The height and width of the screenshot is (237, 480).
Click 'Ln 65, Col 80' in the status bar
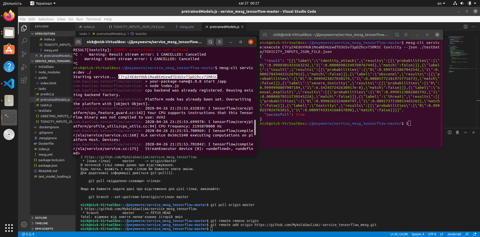click(x=399, y=234)
